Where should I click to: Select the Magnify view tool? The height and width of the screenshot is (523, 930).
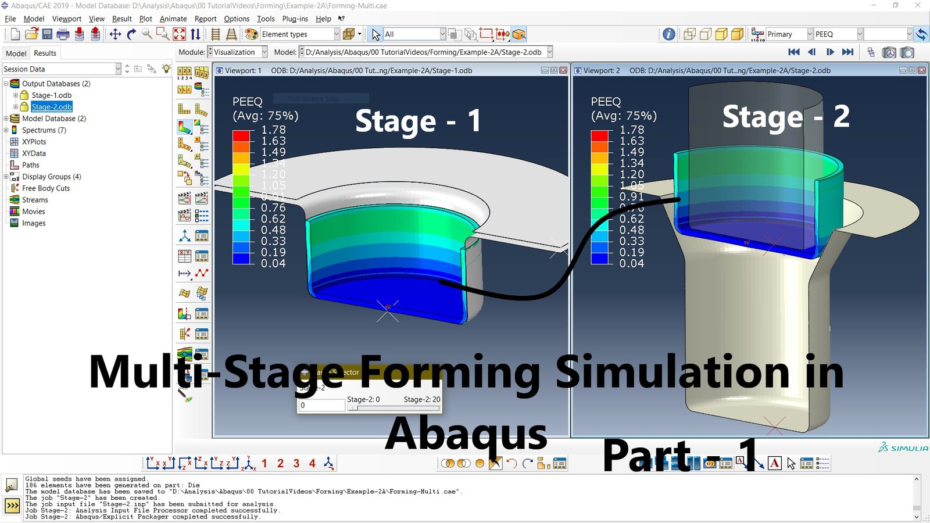click(147, 34)
